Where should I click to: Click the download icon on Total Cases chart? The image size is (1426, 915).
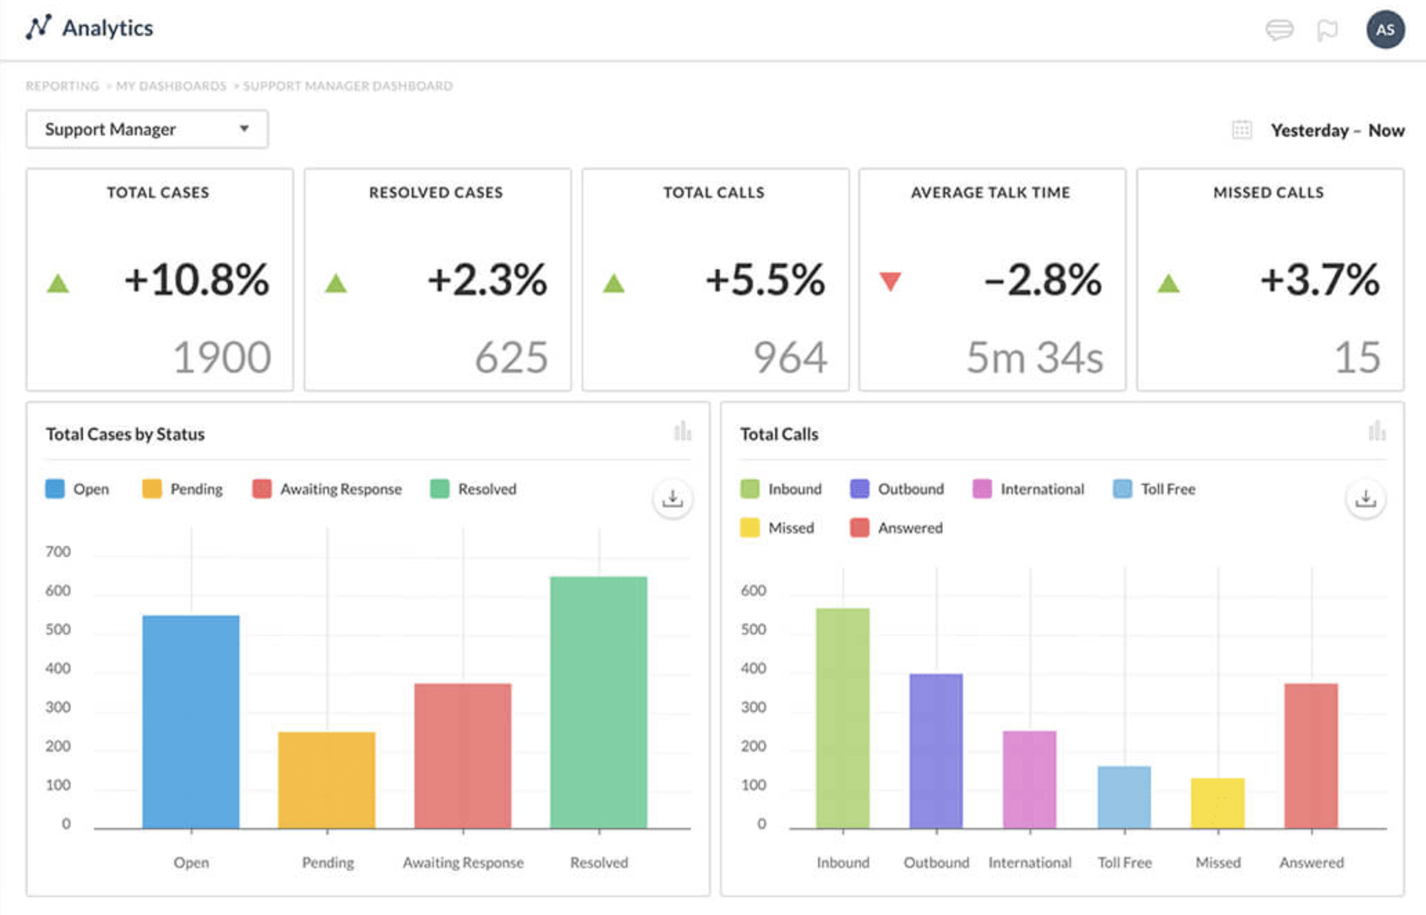(x=674, y=497)
